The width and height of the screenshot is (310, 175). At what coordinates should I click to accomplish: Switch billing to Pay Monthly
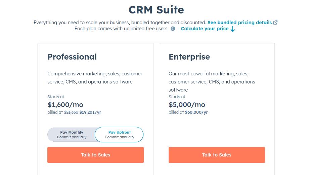click(x=72, y=135)
